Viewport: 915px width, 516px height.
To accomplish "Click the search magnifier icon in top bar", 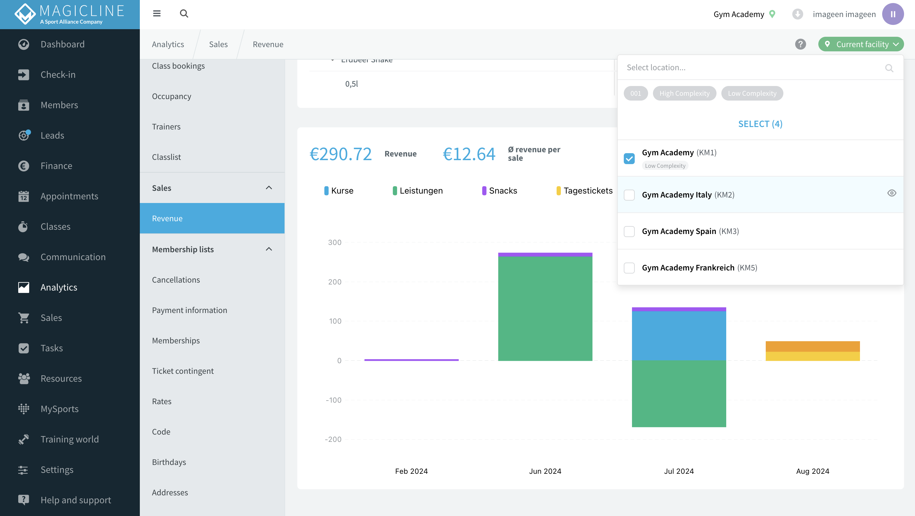I will click(184, 13).
